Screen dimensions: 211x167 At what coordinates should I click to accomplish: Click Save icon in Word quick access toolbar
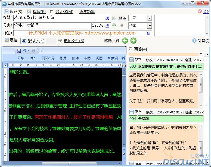tap(19, 51)
